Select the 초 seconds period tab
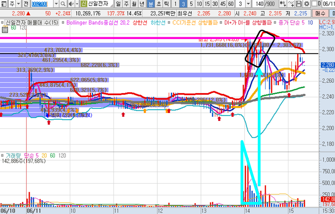 click(159, 4)
